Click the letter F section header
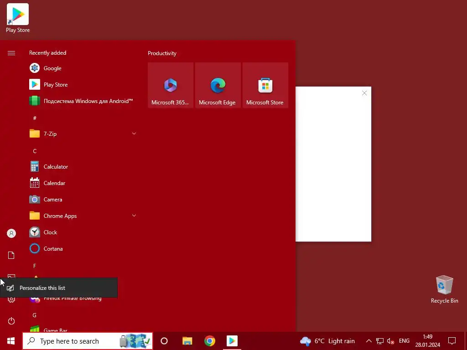This screenshot has height=350, width=467. pyautogui.click(x=35, y=266)
